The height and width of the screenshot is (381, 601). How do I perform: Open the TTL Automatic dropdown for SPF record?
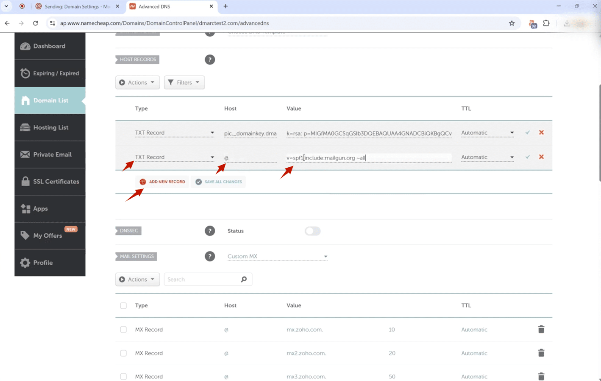tap(487, 157)
